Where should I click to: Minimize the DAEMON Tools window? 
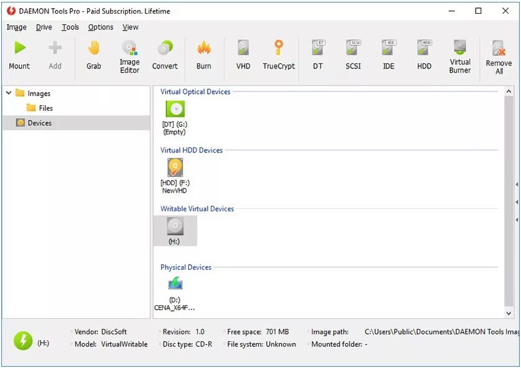click(x=451, y=11)
